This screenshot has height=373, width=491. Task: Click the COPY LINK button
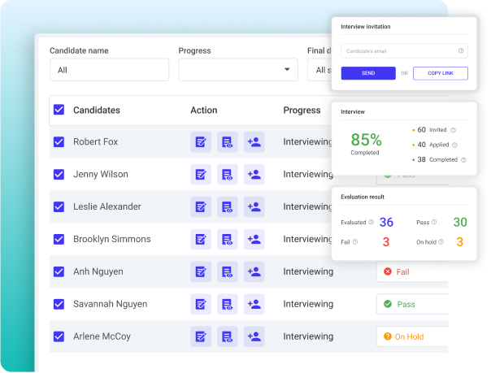(441, 73)
